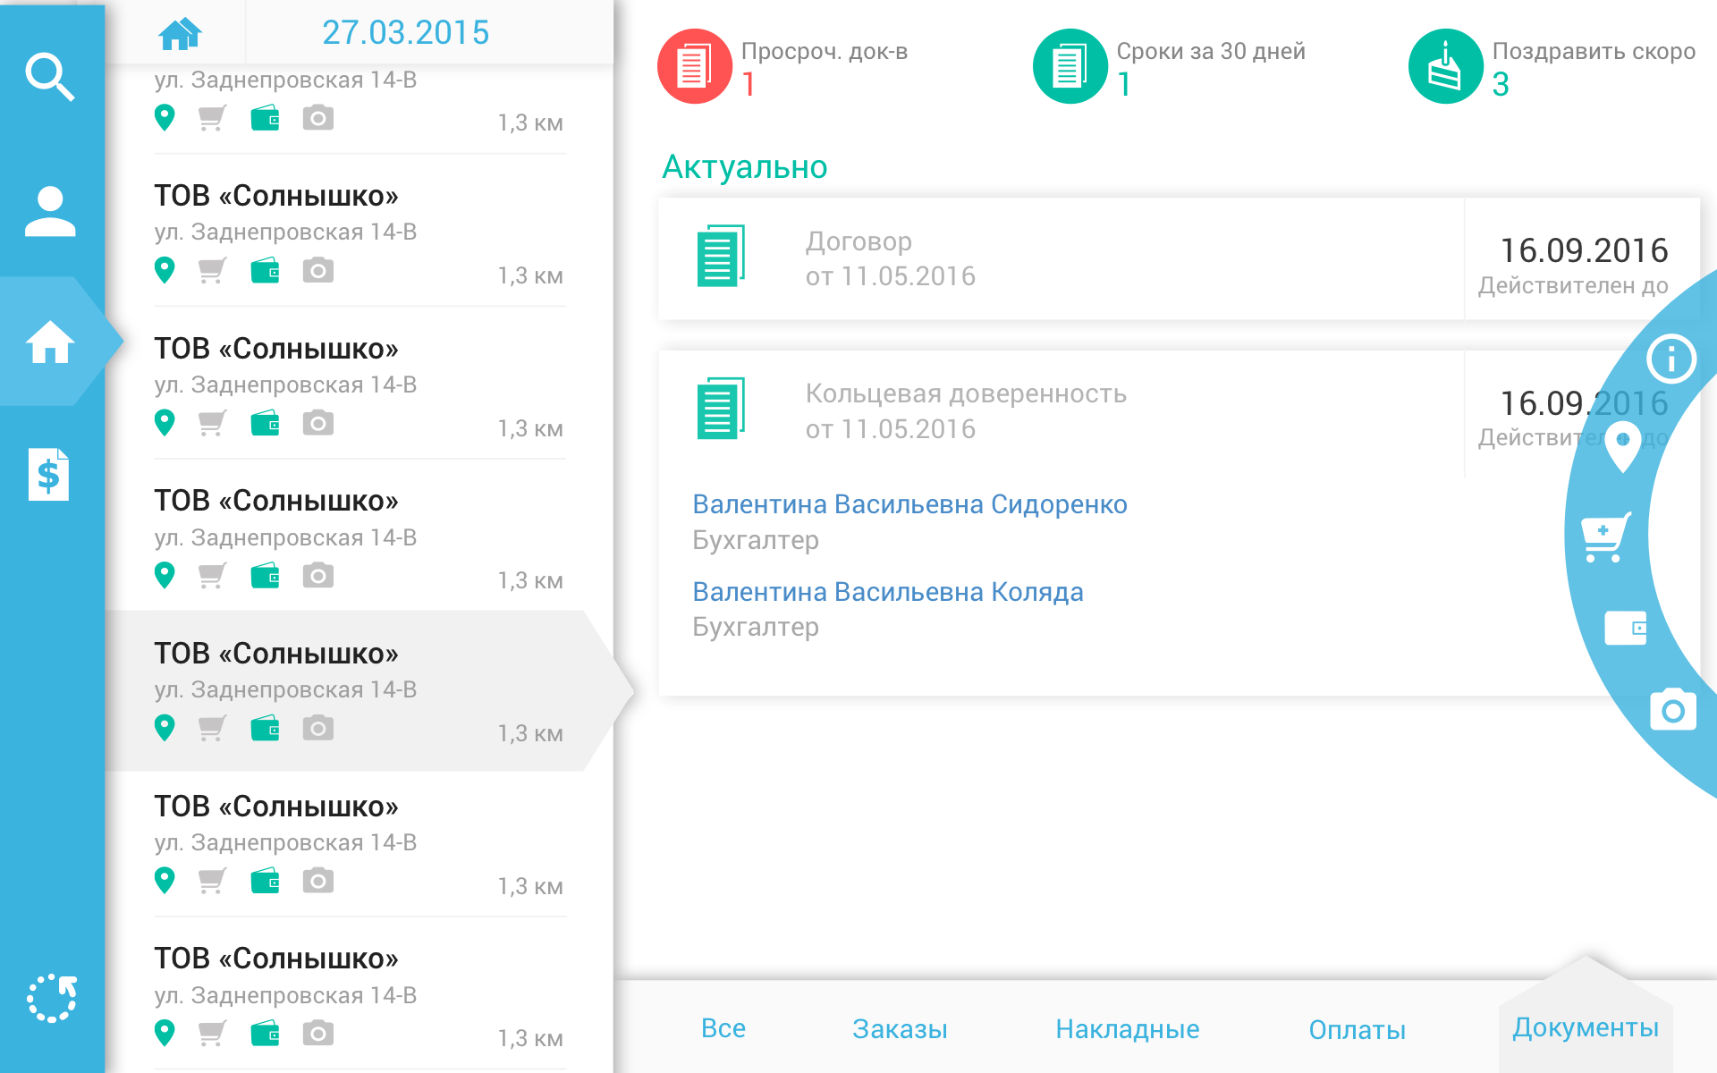The height and width of the screenshot is (1073, 1717).
Task: Tap the camera icon in radial menu
Action: 1672,709
